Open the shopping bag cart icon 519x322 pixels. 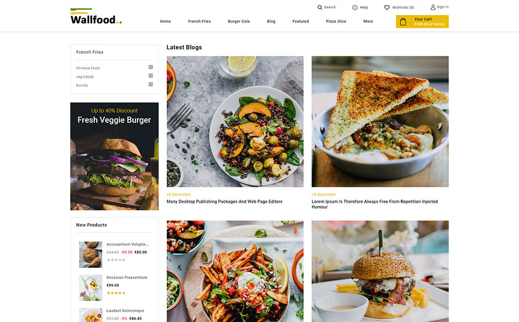tap(403, 22)
